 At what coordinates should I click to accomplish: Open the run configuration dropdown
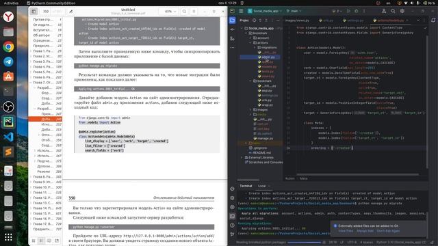tap(337, 11)
